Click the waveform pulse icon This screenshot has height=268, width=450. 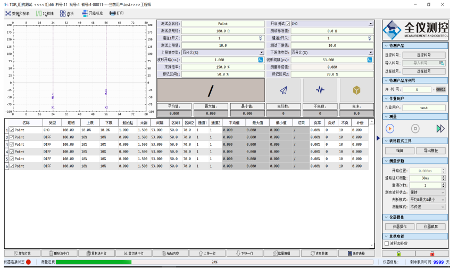(320, 90)
